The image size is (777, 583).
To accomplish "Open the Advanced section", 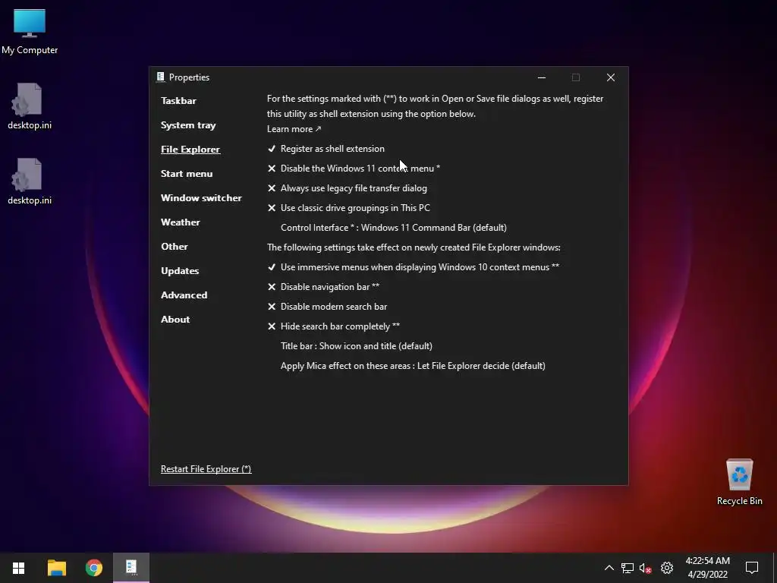I will (184, 295).
